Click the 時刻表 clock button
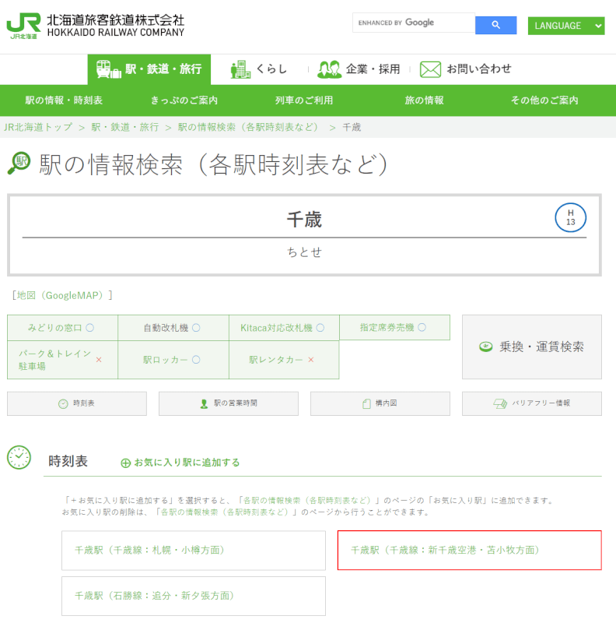Viewport: 616px width, 623px height. pyautogui.click(x=77, y=403)
